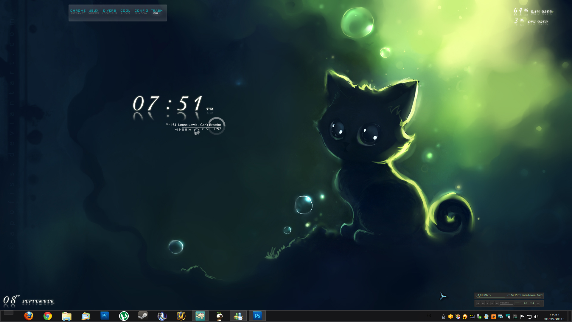Launch Firefox from the taskbar
The width and height of the screenshot is (572, 322).
29,316
